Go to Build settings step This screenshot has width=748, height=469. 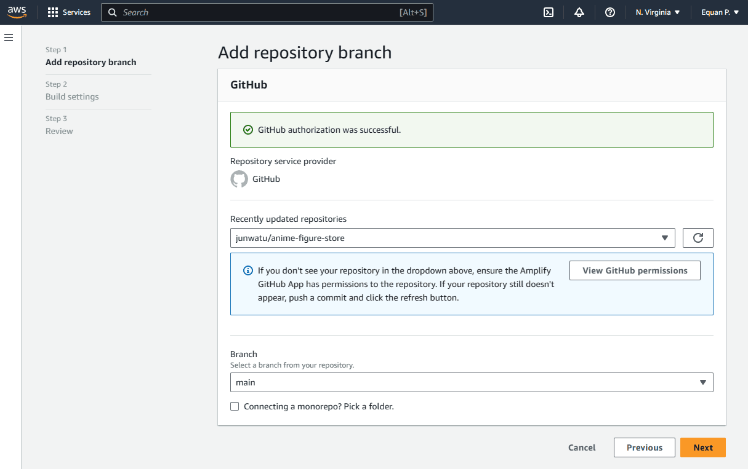72,97
